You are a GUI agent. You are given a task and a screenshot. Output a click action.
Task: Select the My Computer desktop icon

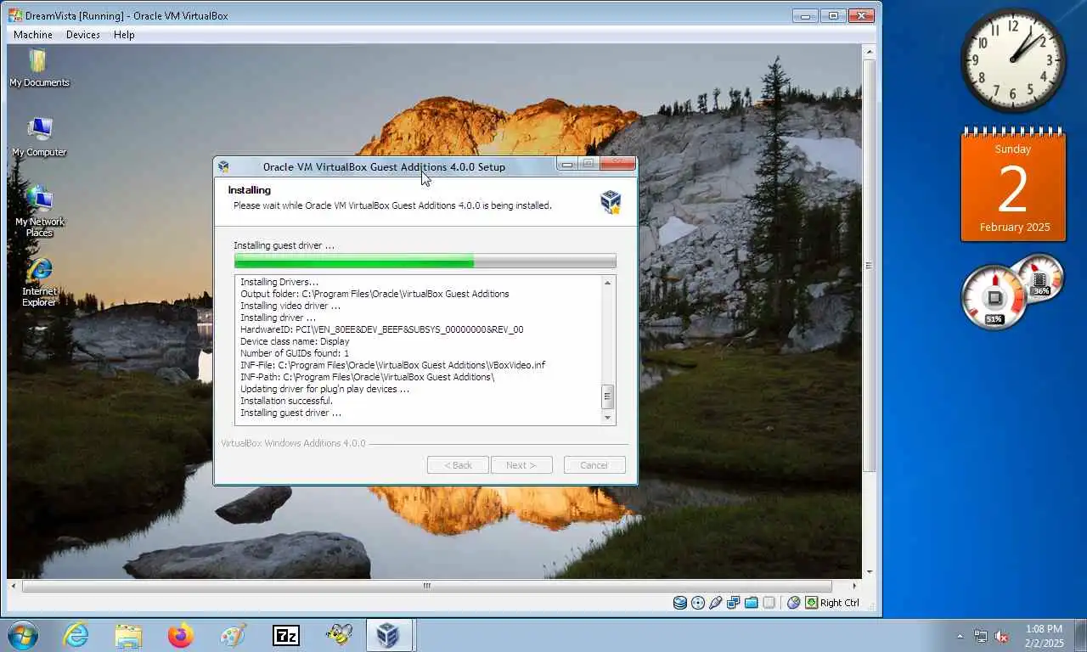[39, 138]
